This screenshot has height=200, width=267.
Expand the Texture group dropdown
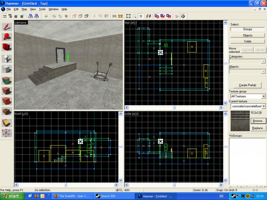point(247,96)
